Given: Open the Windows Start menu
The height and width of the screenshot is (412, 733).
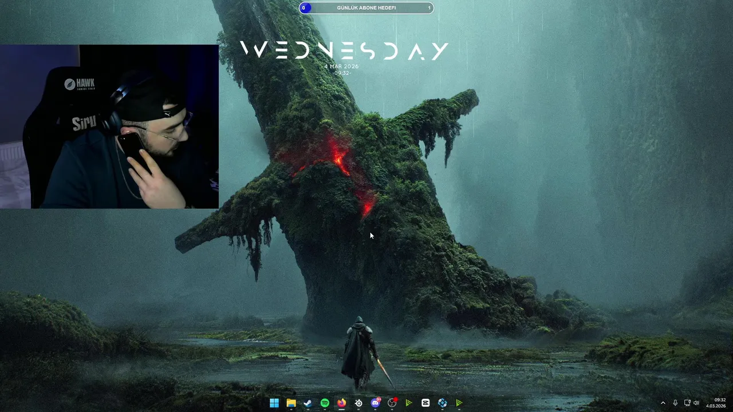Looking at the screenshot, I should pos(274,403).
